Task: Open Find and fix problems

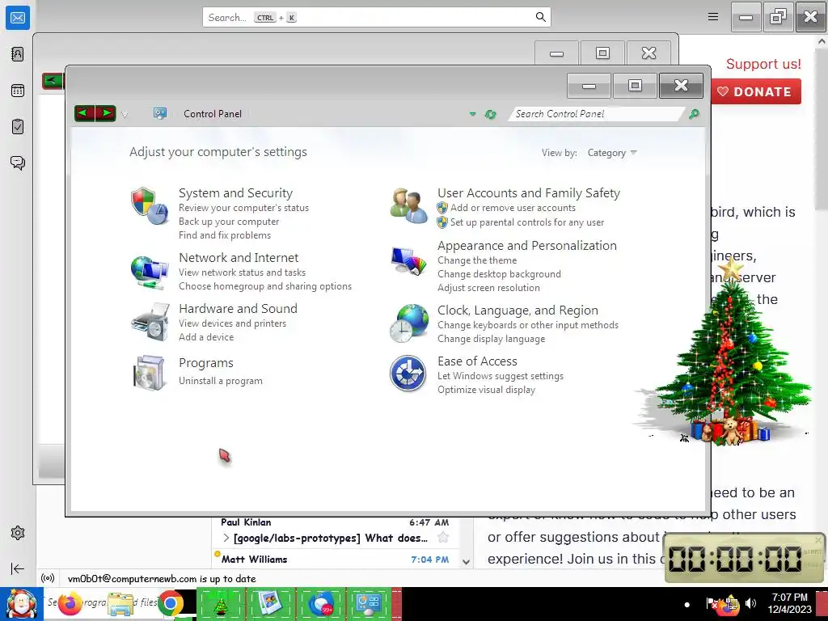Action: (x=225, y=235)
